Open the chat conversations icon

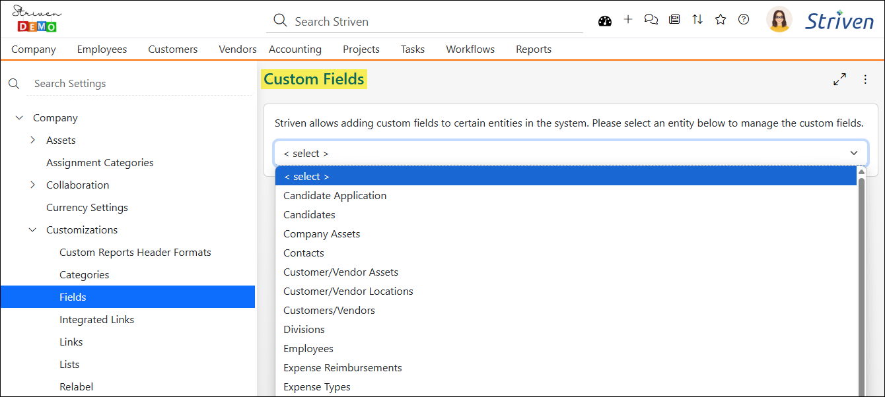651,20
